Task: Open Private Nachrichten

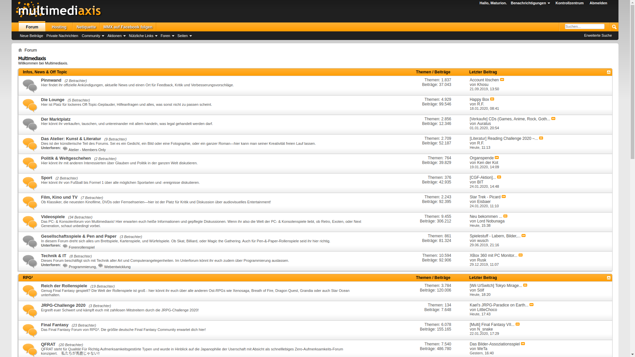Action: pos(62,36)
